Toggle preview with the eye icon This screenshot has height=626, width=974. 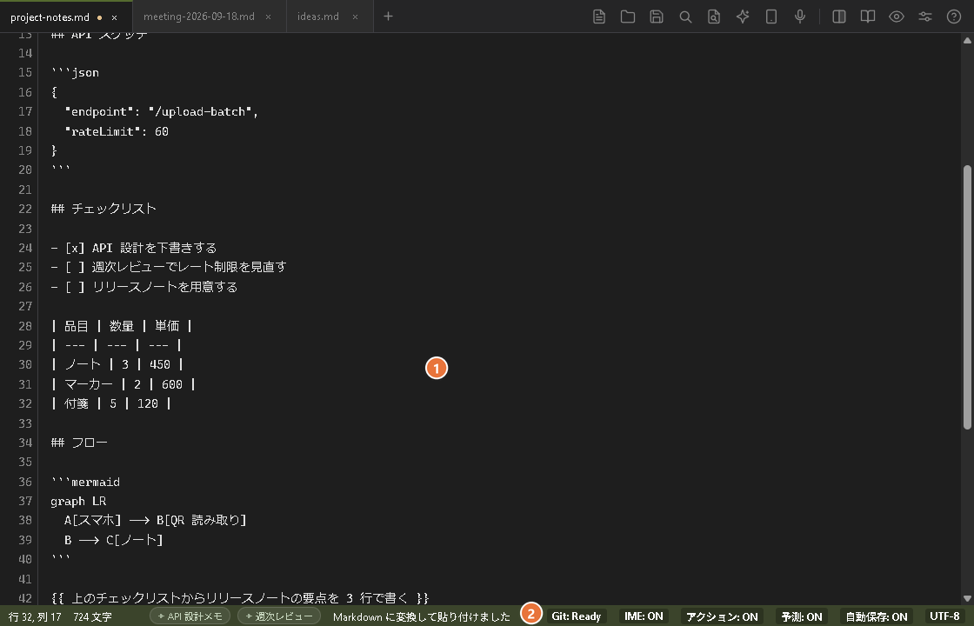click(x=897, y=17)
